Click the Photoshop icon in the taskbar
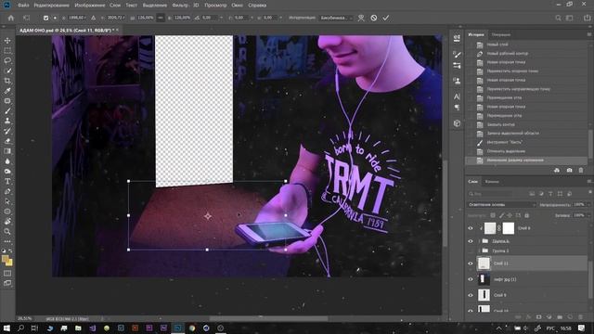 coord(177,328)
